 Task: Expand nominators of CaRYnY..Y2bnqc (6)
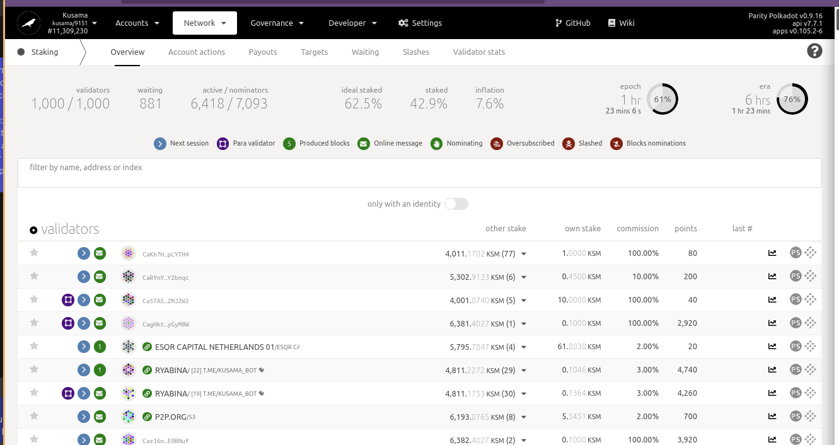[524, 277]
